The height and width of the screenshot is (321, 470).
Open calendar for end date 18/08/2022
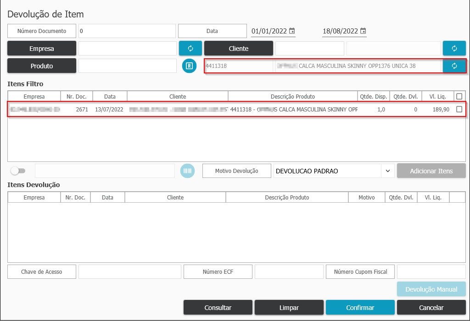363,31
